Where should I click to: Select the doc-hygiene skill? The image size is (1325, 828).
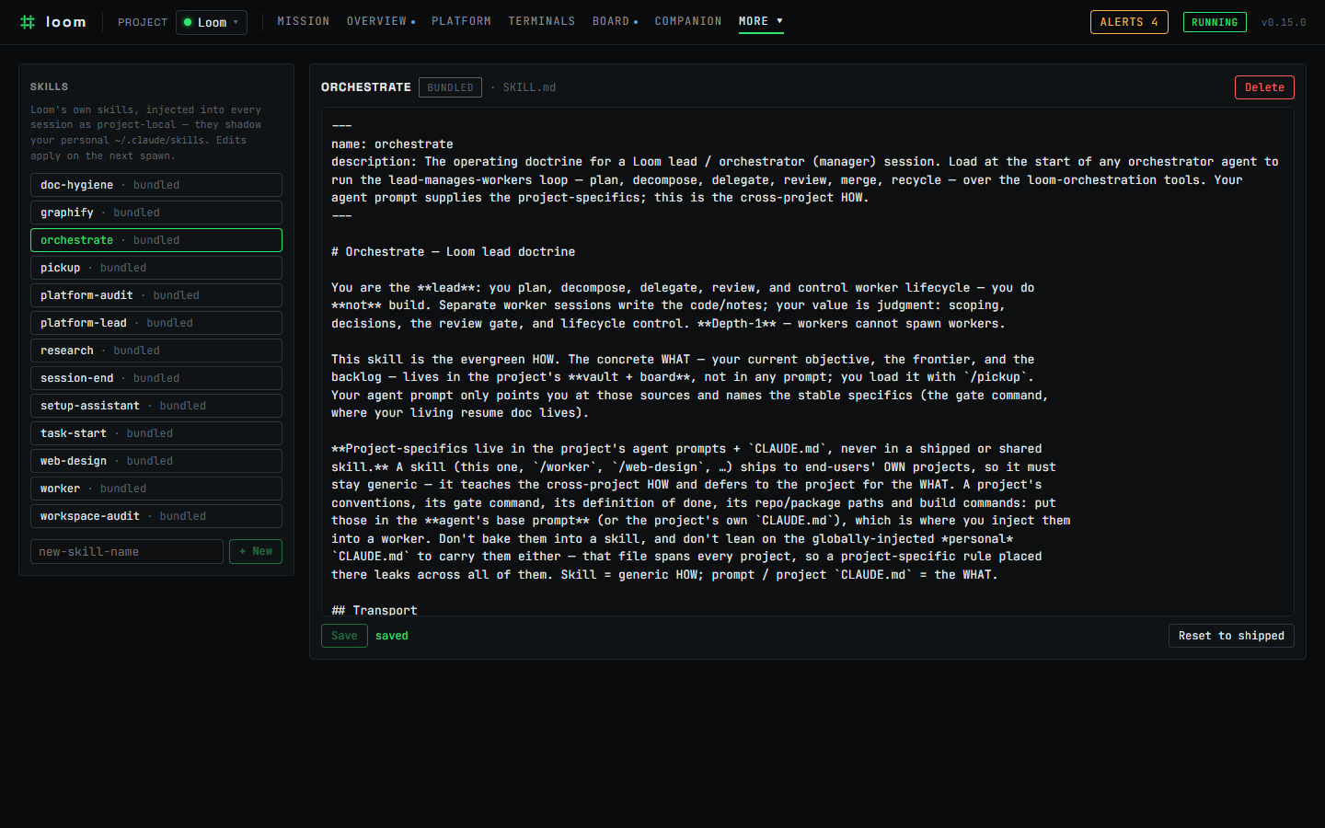tap(156, 185)
